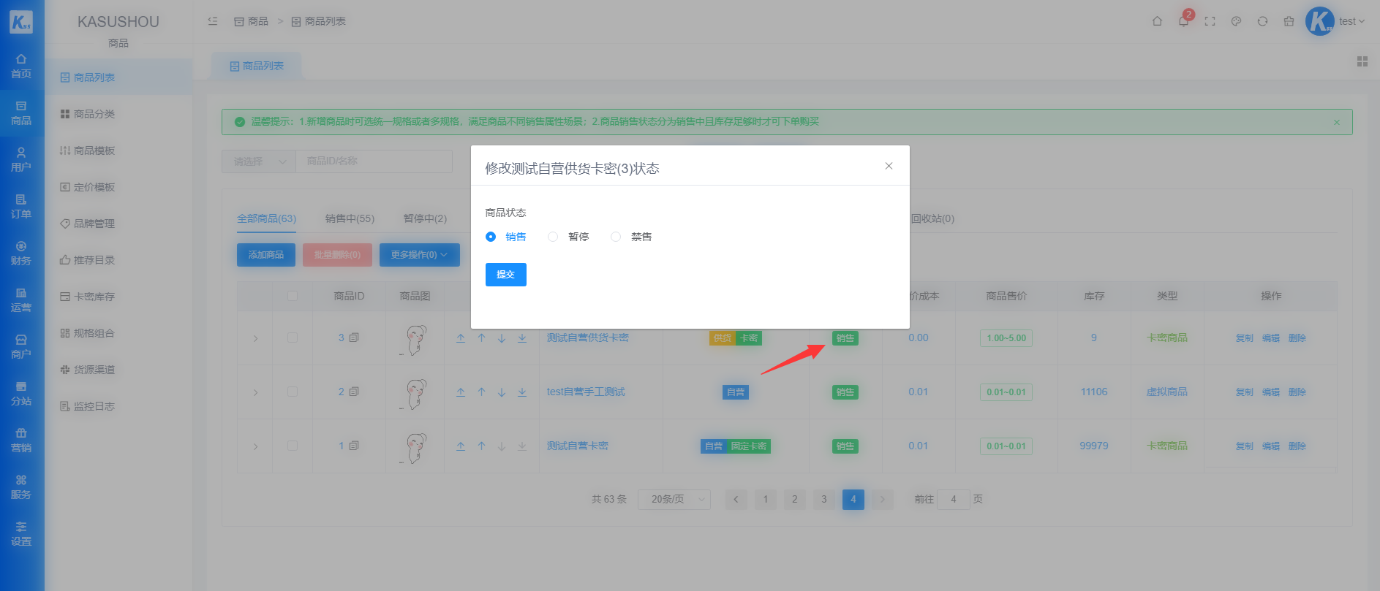Close the modify status dialog
Viewport: 1380px width, 591px height.
pos(889,167)
